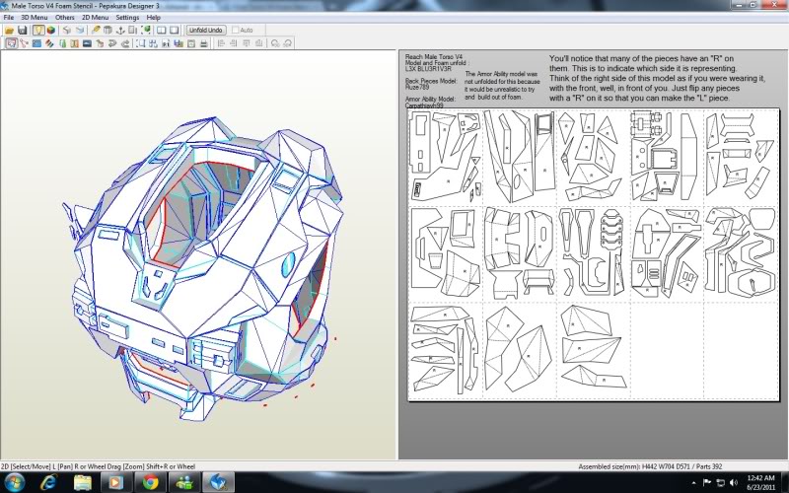Click the green flaps tool icon

(62, 43)
